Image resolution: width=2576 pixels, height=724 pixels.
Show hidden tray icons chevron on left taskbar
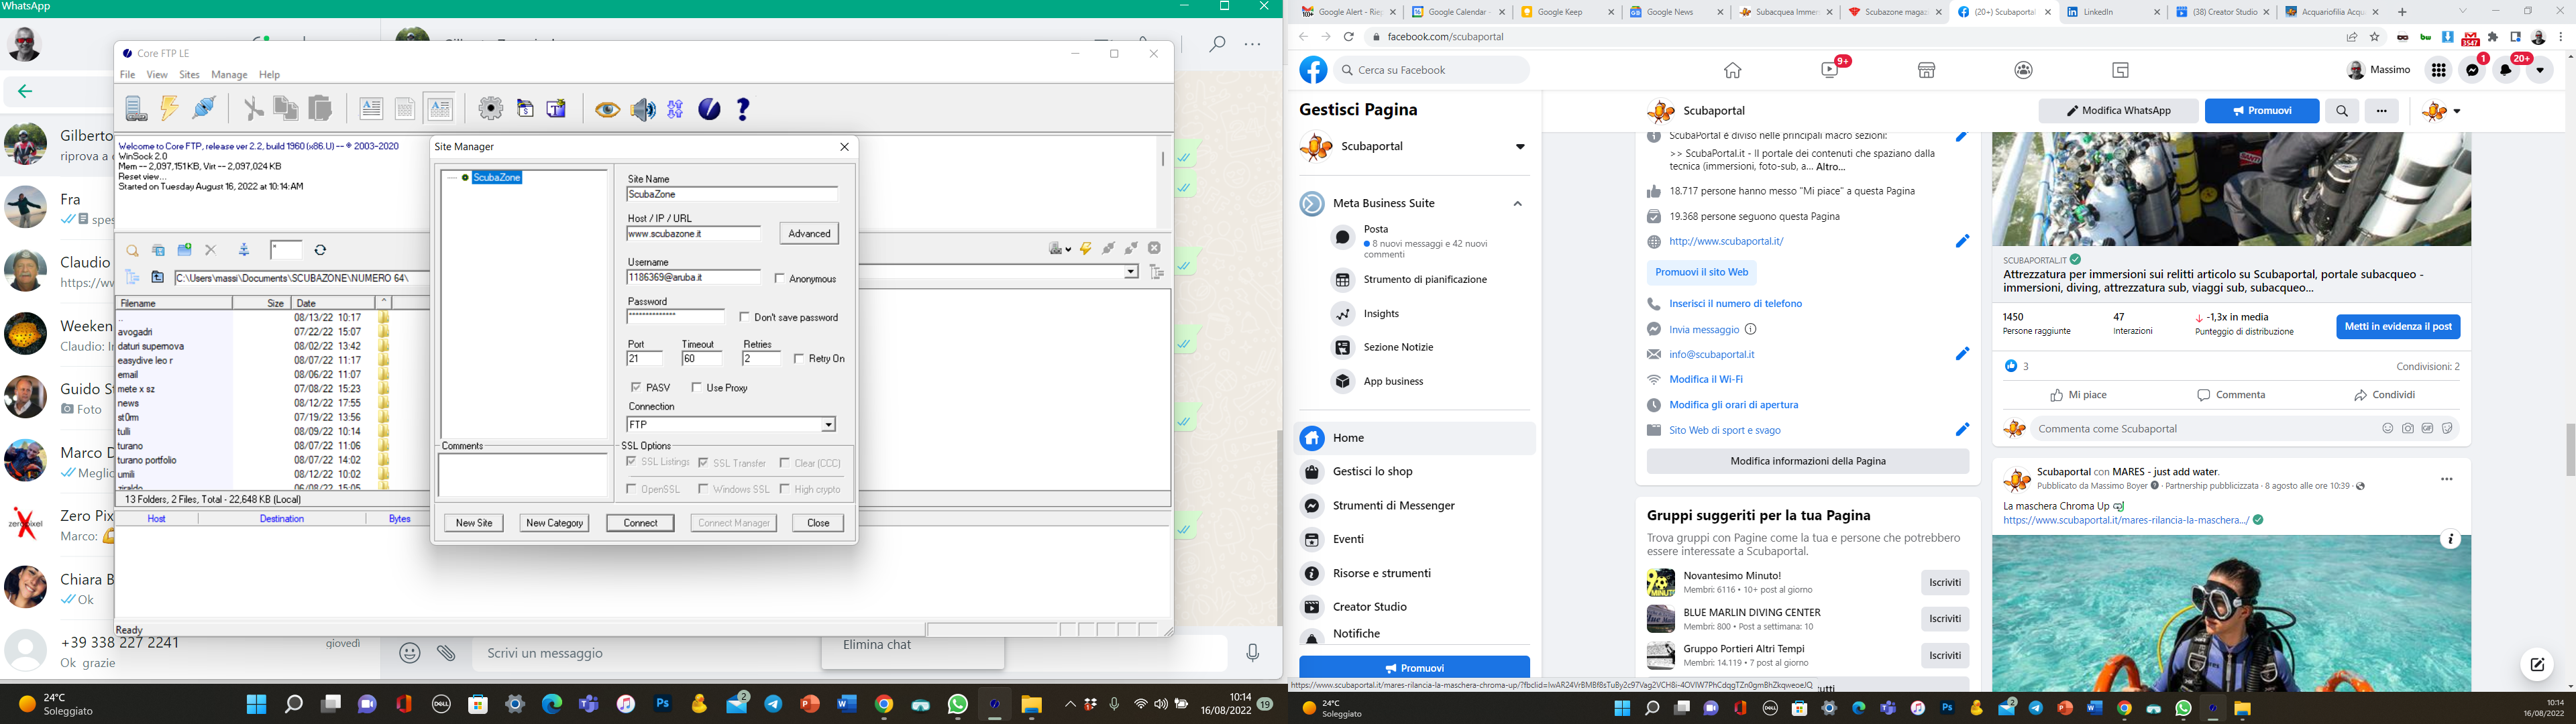point(1070,704)
